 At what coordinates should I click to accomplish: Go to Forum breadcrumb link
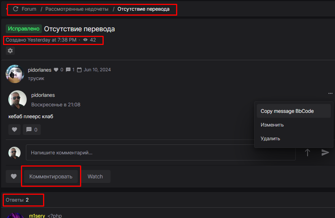pos(29,9)
